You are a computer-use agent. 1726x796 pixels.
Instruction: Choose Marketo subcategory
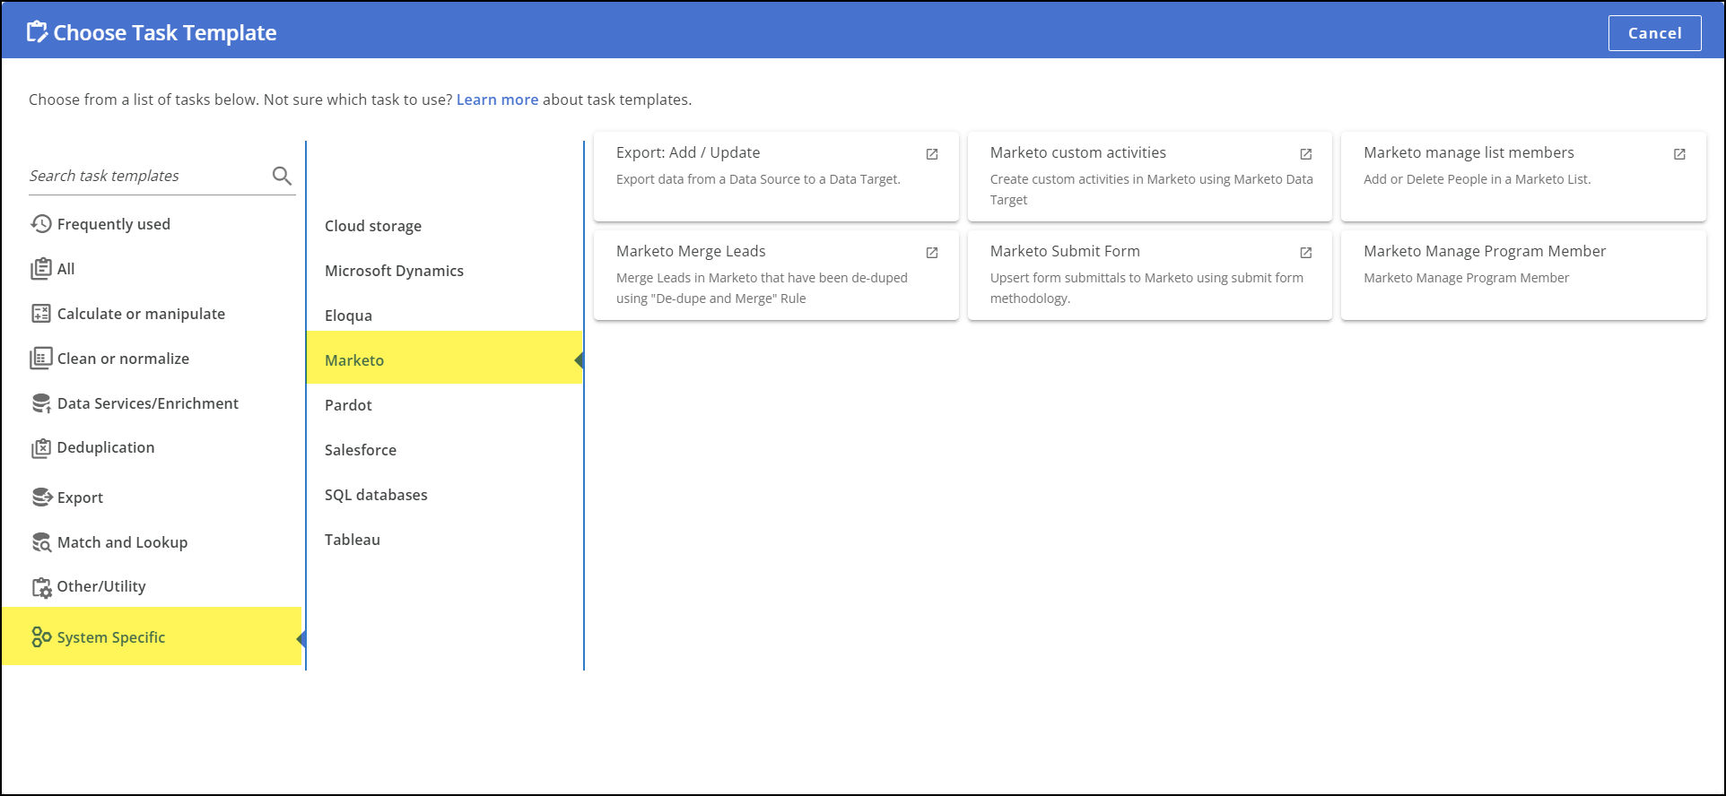coord(445,358)
